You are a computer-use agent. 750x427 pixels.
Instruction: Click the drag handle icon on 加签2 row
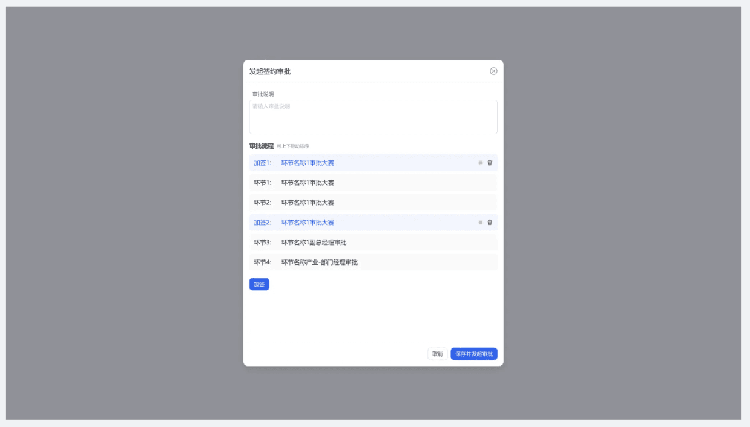(481, 222)
